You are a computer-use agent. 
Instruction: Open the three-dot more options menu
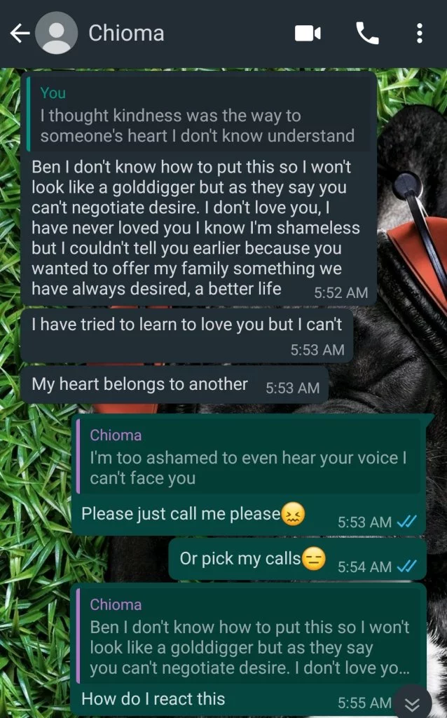click(419, 34)
